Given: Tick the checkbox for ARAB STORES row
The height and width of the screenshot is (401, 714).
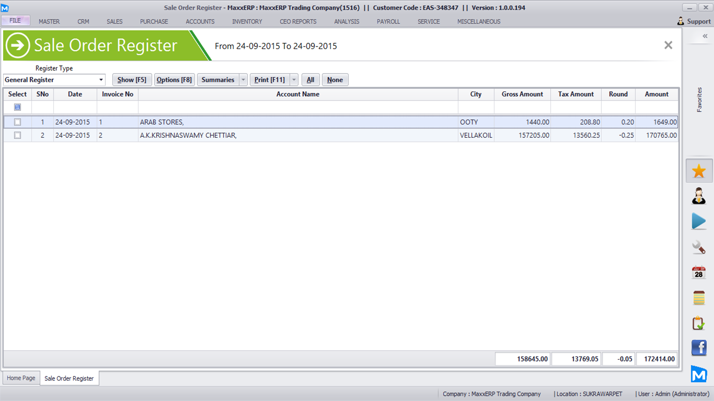Looking at the screenshot, I should [18, 122].
